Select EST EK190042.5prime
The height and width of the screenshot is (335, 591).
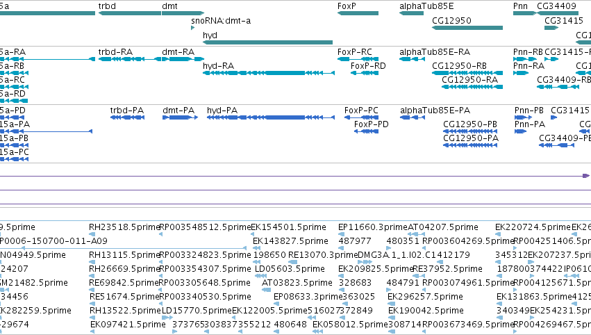tap(426, 311)
